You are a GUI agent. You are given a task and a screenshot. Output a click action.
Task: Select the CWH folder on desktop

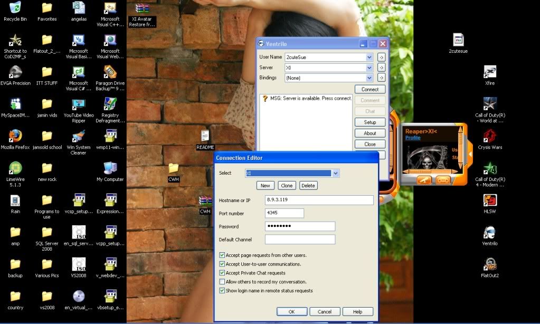(x=173, y=171)
